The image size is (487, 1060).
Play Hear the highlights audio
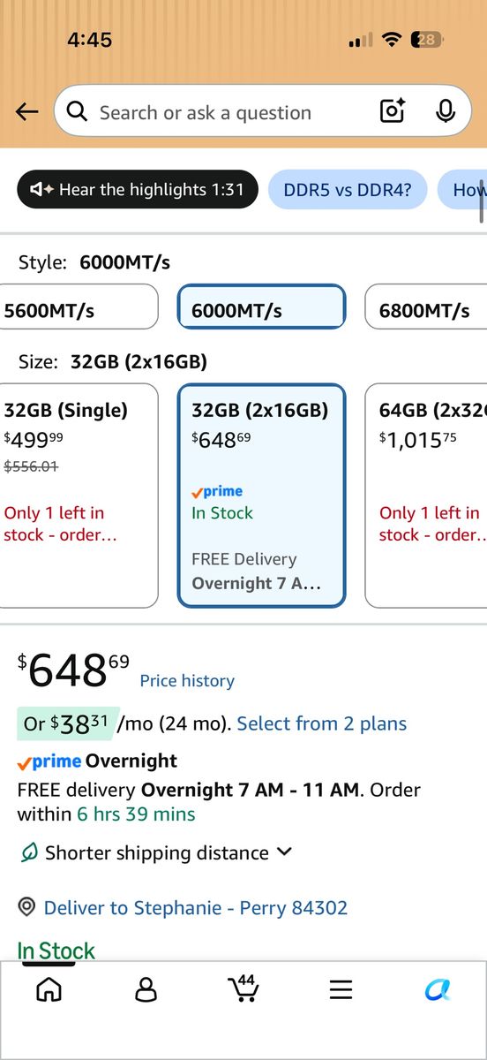138,190
